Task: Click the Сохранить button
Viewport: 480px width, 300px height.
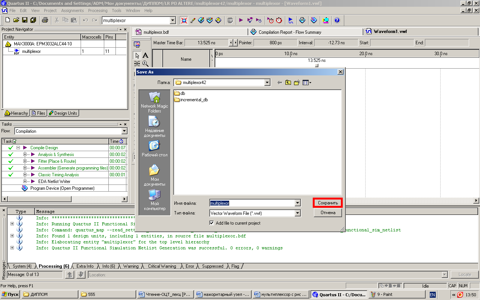Action: coord(328,203)
